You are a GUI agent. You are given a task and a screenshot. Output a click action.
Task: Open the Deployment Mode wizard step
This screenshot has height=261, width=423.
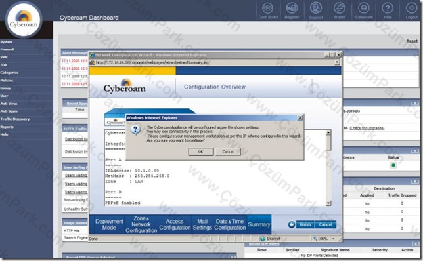click(109, 224)
